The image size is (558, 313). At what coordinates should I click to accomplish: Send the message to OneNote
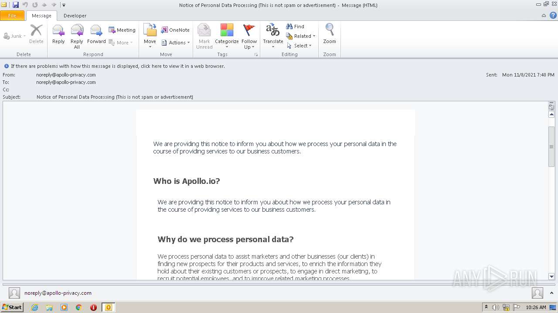coord(175,30)
